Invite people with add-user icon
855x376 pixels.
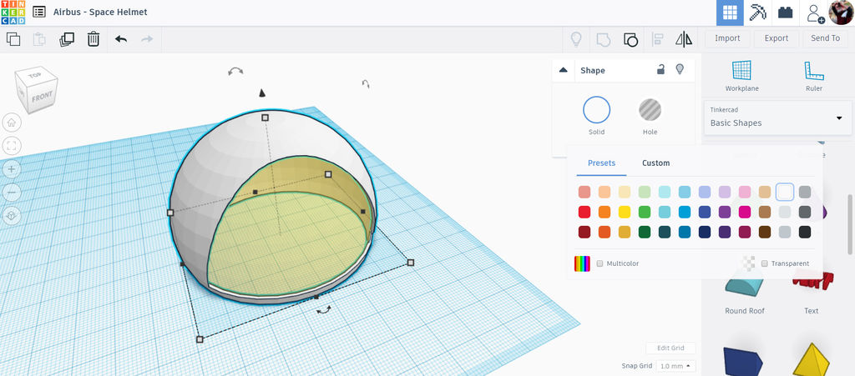815,13
